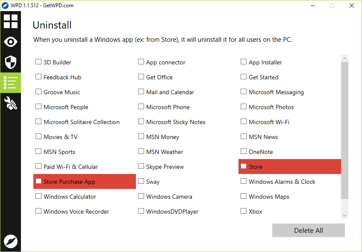Image resolution: width=362 pixels, height=252 pixels.
Task: Open the Firewall shield icon section
Action: pyautogui.click(x=11, y=62)
